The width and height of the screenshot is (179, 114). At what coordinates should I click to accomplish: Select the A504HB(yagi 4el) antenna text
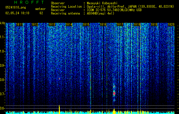coord(100,13)
